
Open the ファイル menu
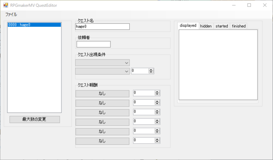11,14
